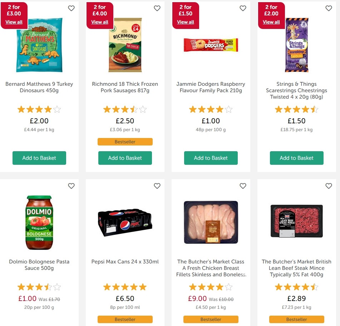
Task: Add Bernard Matthews Turkey Dinosaurs to basket
Action: pyautogui.click(x=39, y=158)
